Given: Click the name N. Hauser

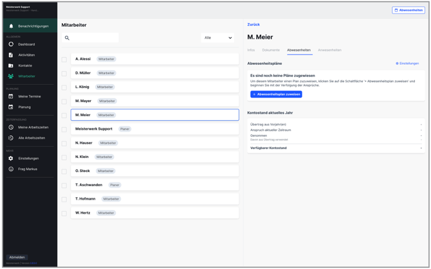Looking at the screenshot, I should point(84,143).
